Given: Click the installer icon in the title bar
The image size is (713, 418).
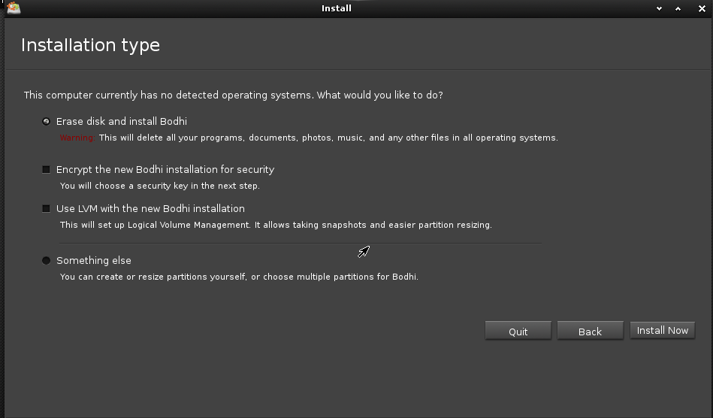Looking at the screenshot, I should point(13,8).
